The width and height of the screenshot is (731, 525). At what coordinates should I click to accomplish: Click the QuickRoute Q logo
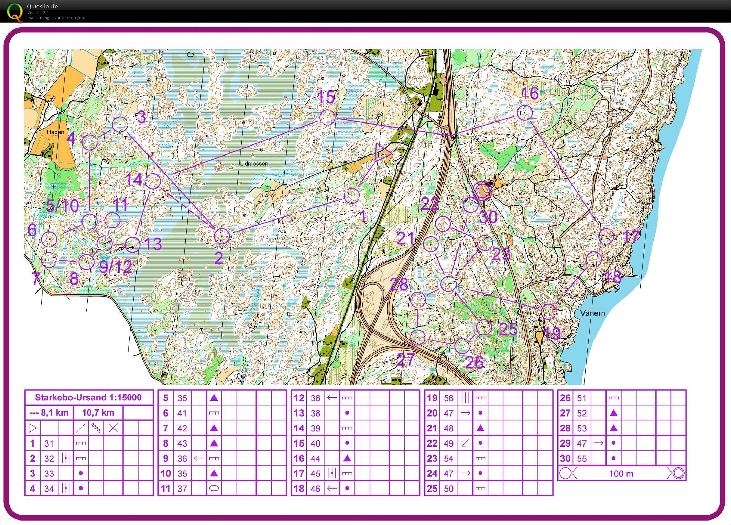pos(15,12)
